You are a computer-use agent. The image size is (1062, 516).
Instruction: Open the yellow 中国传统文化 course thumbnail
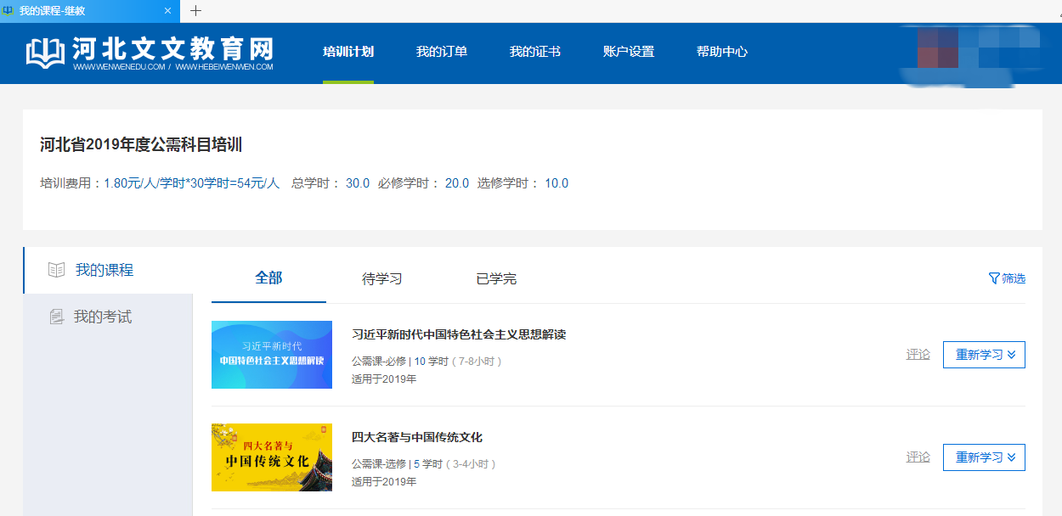coord(271,457)
